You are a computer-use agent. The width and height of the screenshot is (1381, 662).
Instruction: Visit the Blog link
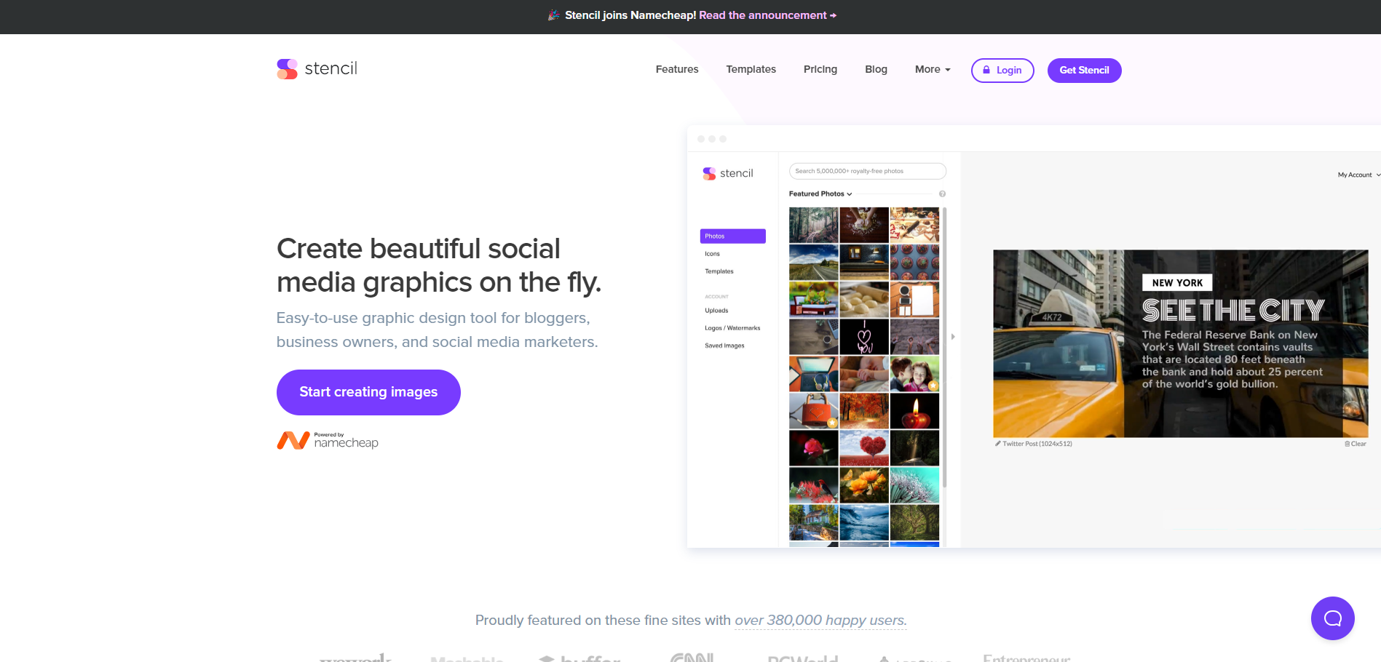876,69
